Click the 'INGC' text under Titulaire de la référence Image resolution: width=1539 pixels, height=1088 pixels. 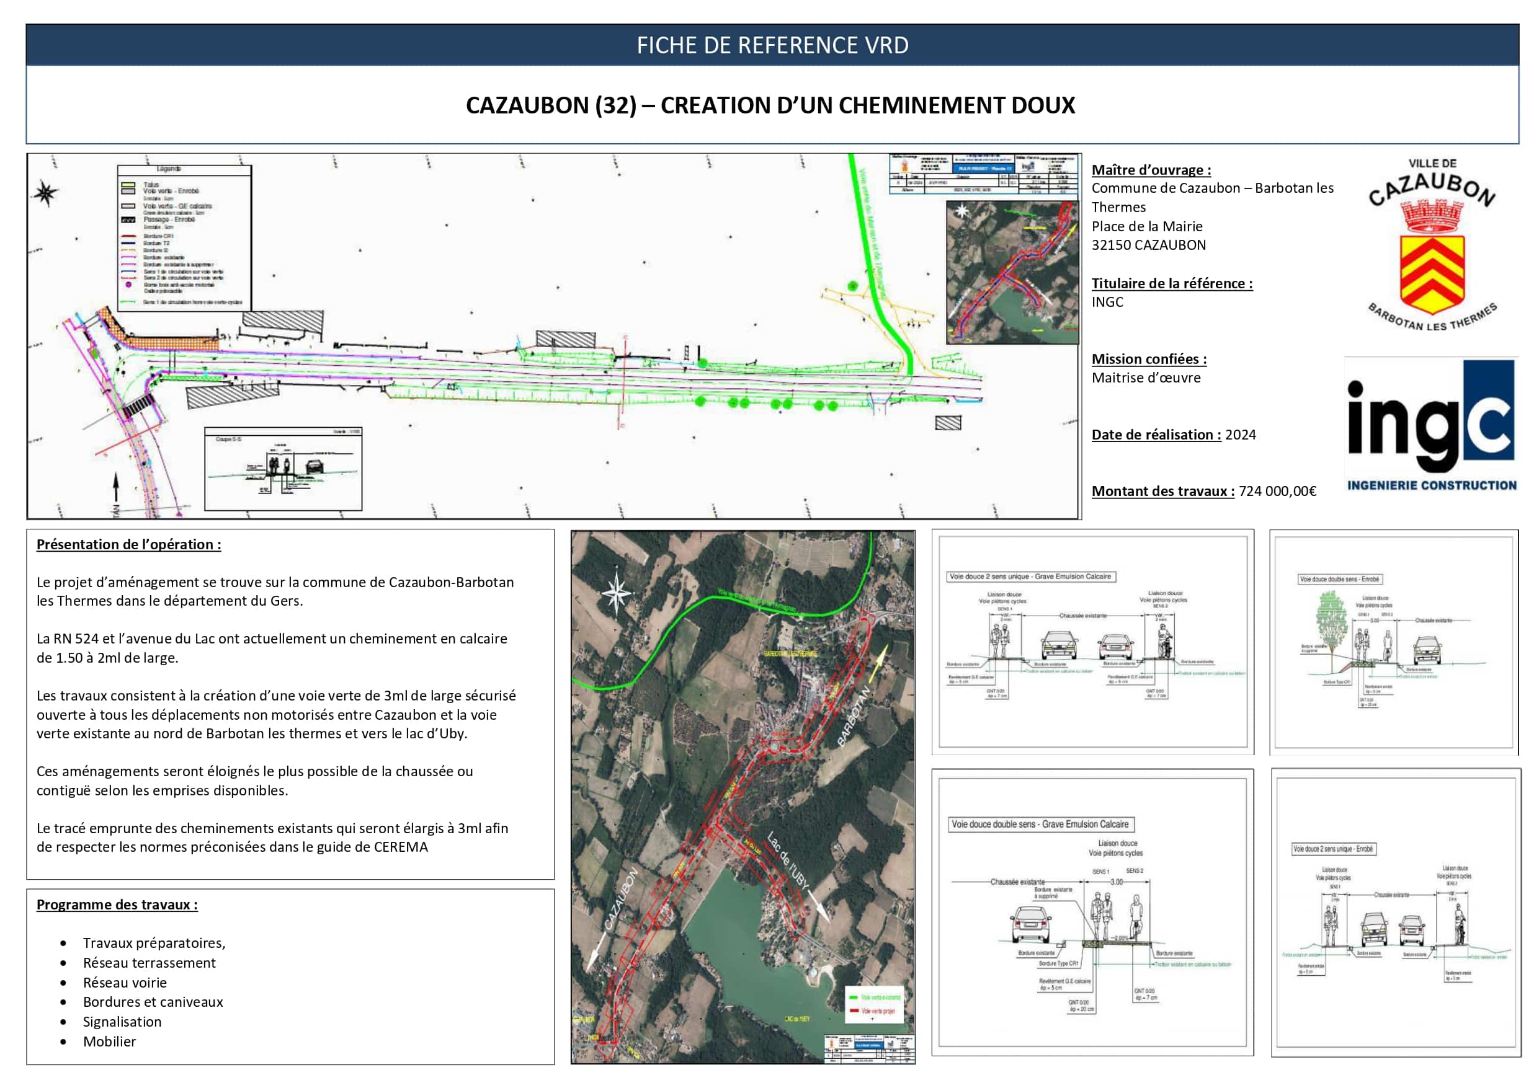[1107, 302]
